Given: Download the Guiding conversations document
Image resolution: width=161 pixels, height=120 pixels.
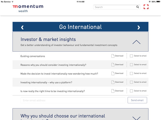Looking at the screenshot, I should pos(117,56).
